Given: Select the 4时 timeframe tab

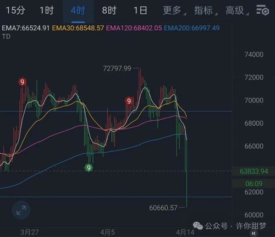Looking at the screenshot, I should [x=78, y=10].
